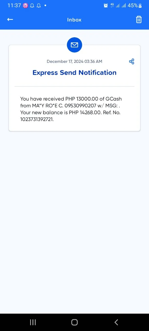Delete this message with the trash icon
The image size is (149, 331).
pos(139,20)
